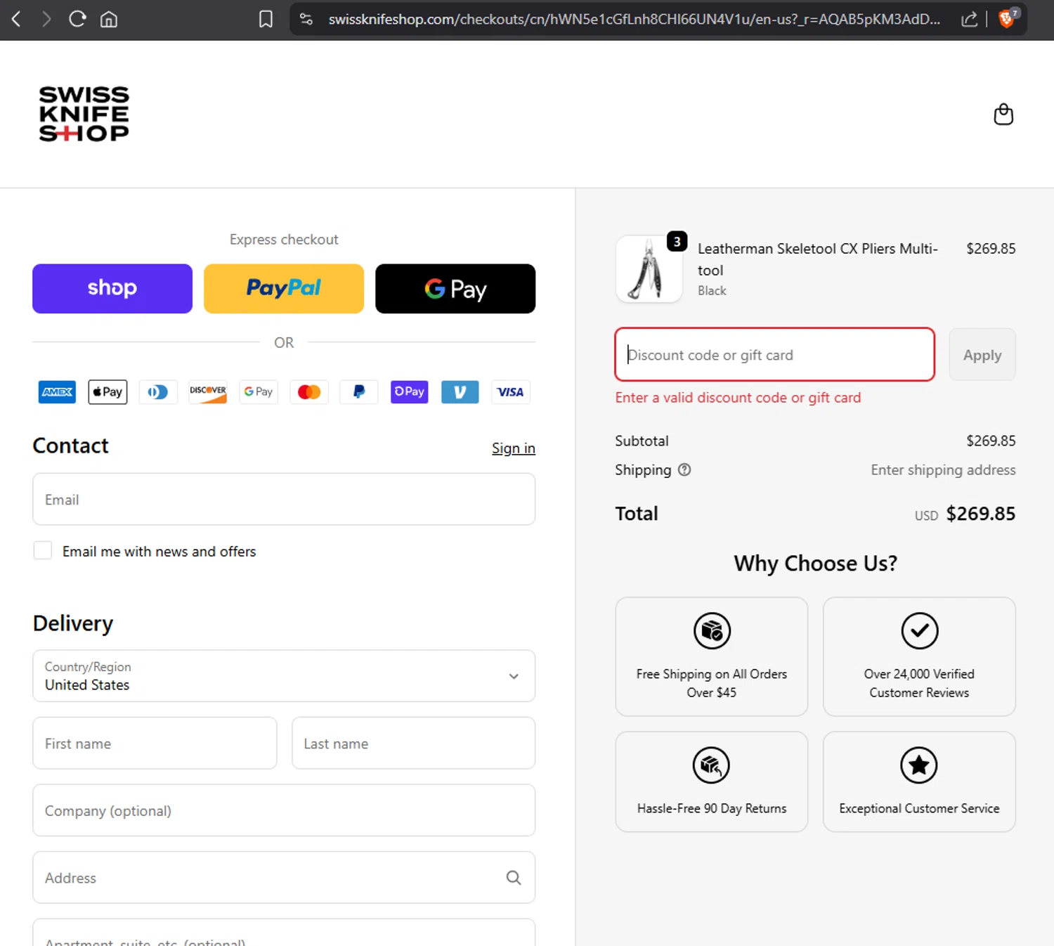This screenshot has width=1054, height=946.
Task: Pay with Shop Pay express button
Action: point(112,288)
